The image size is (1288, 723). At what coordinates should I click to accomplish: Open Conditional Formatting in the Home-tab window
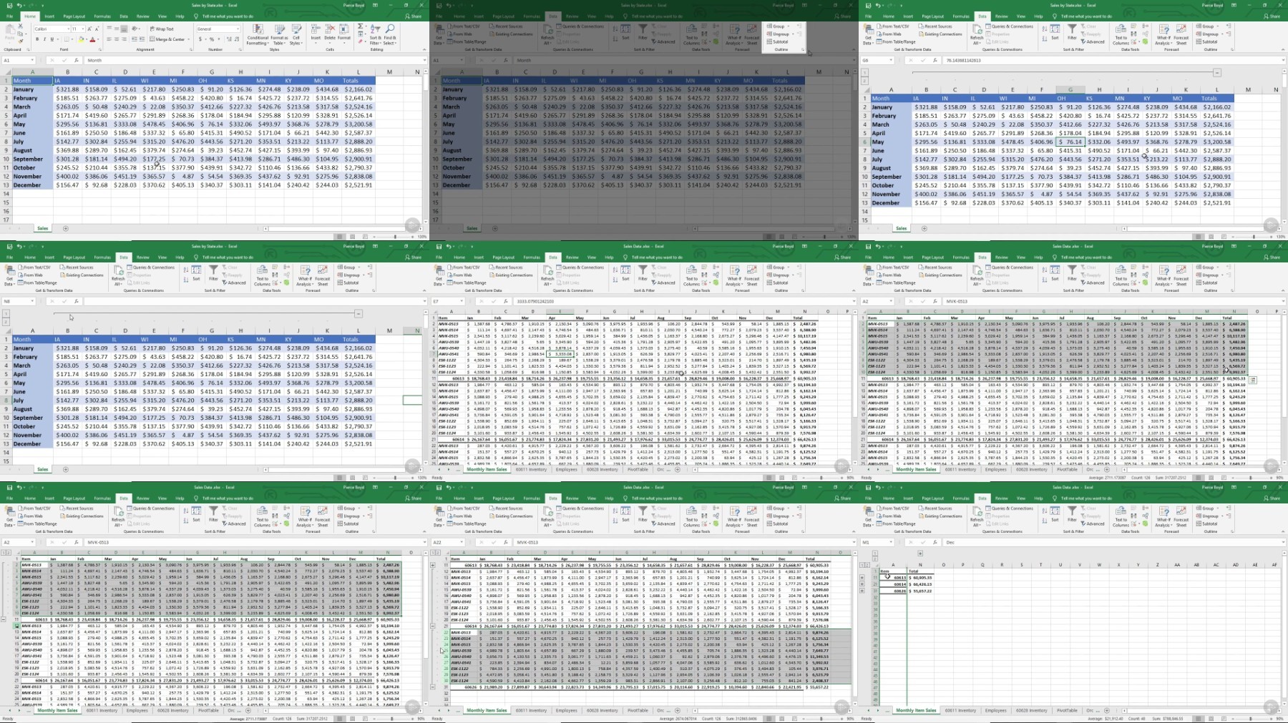click(258, 34)
